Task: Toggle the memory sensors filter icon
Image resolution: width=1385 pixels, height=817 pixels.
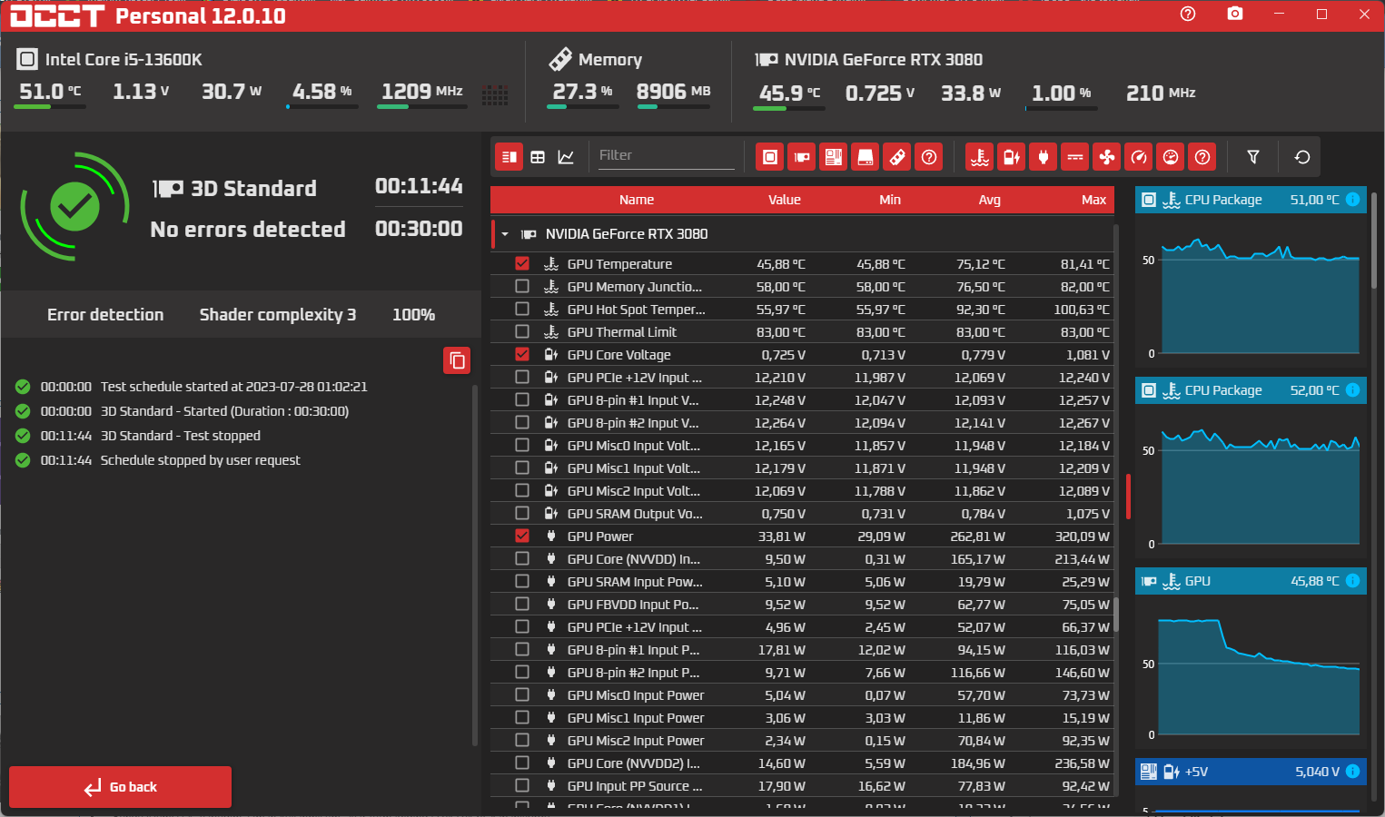Action: click(897, 157)
